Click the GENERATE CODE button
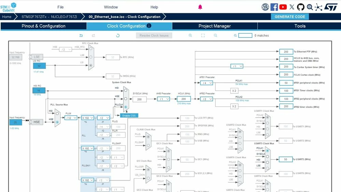 point(290,17)
